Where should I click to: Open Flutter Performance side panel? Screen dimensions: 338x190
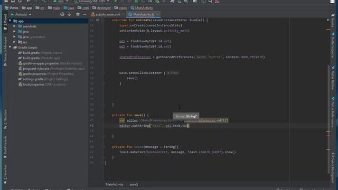tap(333, 112)
